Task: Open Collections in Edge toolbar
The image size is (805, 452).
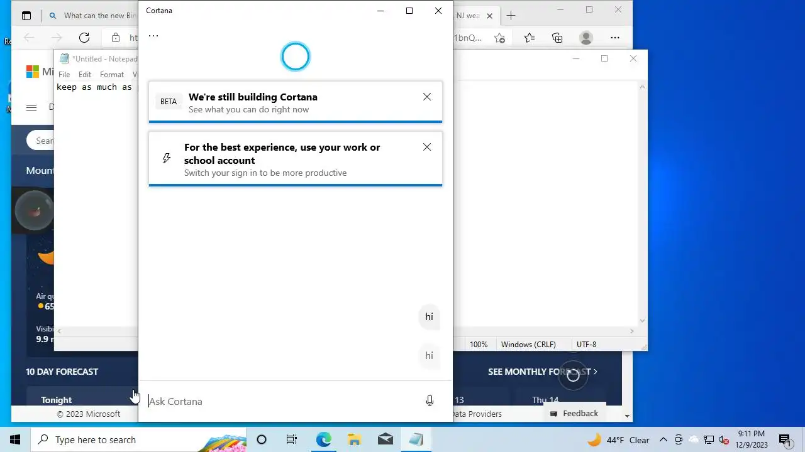Action: (557, 38)
